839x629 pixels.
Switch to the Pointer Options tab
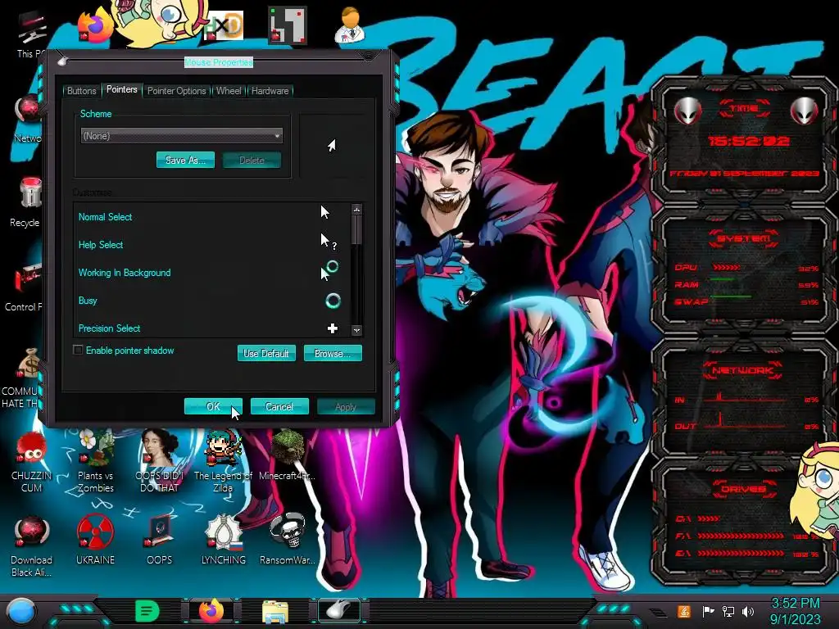pyautogui.click(x=177, y=91)
